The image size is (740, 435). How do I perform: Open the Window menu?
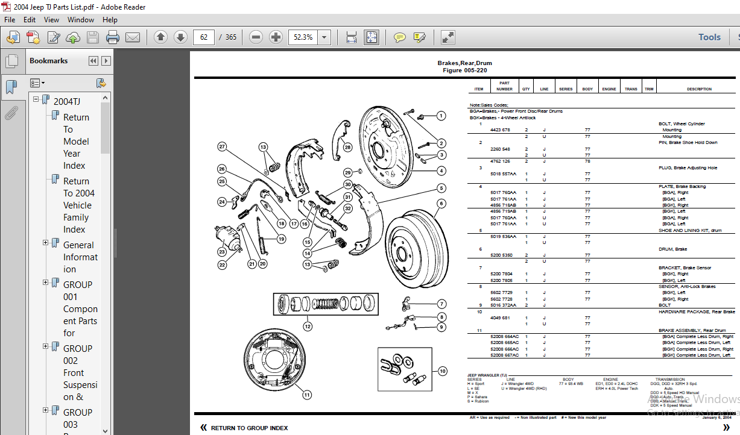[81, 20]
